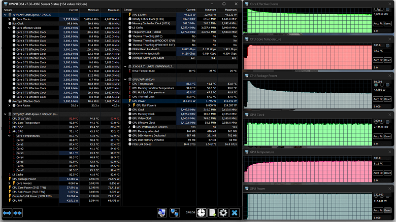The height and width of the screenshot is (222, 396).
Task: Select the CPU Package Power sensor row
Action: (x=62, y=179)
